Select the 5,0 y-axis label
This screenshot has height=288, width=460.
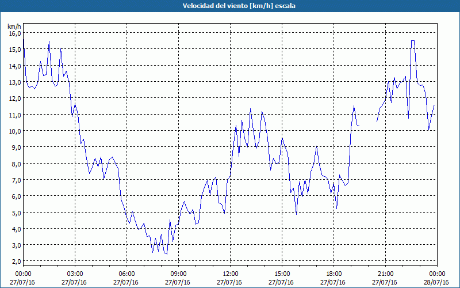click(16, 213)
